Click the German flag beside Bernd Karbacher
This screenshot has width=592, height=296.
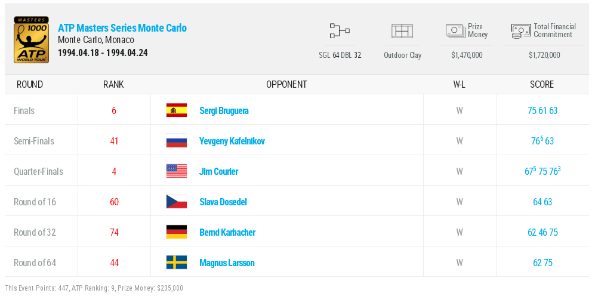[177, 232]
